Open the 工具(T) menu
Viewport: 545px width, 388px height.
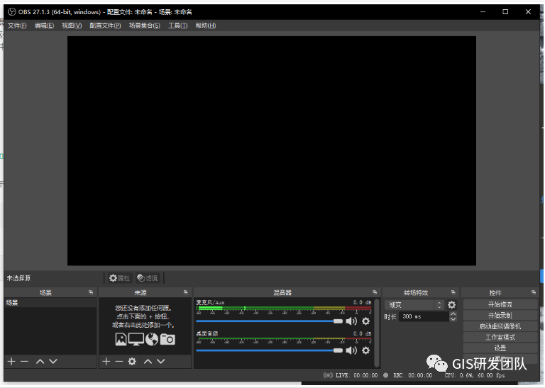tap(177, 26)
